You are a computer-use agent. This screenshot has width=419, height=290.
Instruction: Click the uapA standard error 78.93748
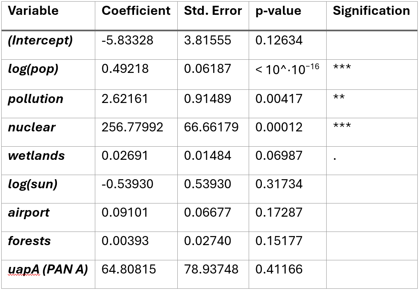pyautogui.click(x=211, y=269)
